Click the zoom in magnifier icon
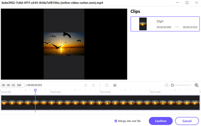This screenshot has width=201, height=126. click(197, 85)
